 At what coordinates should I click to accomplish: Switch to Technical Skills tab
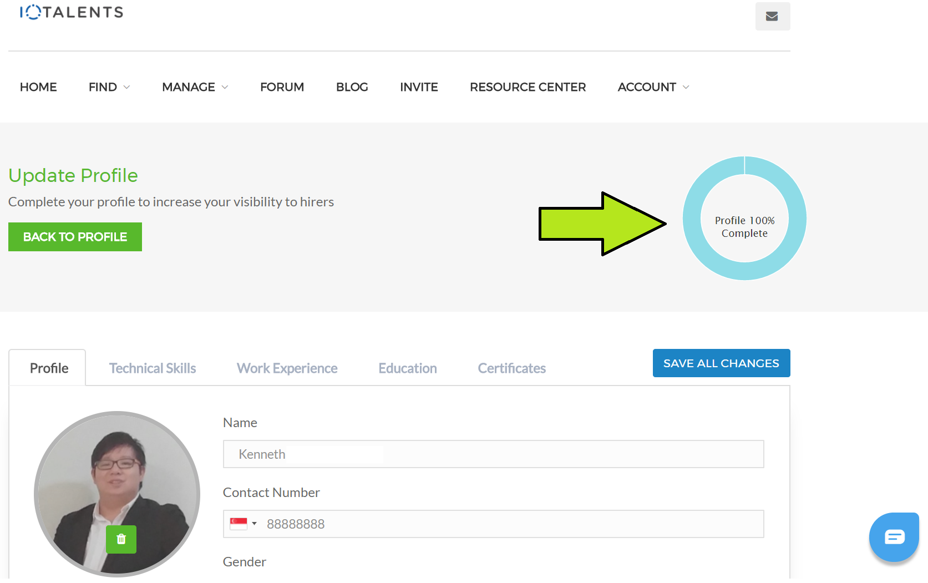click(153, 368)
